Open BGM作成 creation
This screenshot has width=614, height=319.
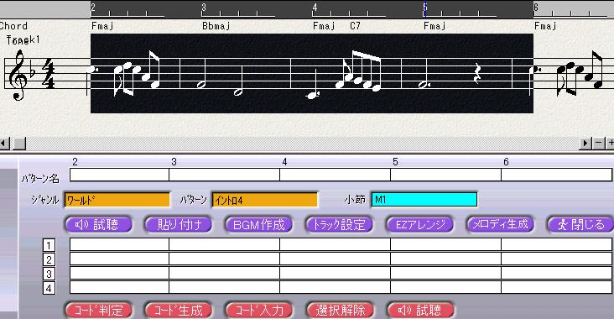(x=259, y=224)
